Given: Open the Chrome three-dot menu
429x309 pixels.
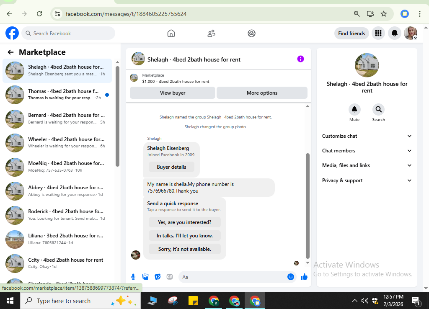Looking at the screenshot, I should (x=420, y=14).
